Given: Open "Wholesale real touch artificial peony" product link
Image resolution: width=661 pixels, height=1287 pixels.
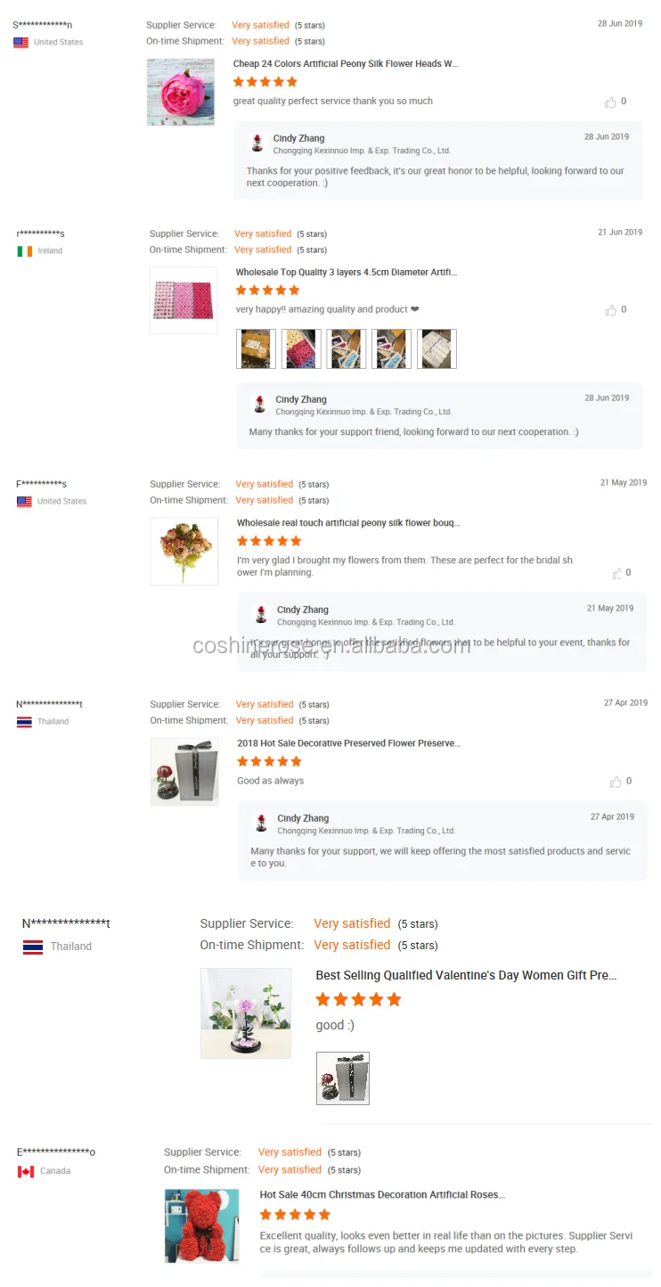Looking at the screenshot, I should tap(348, 523).
